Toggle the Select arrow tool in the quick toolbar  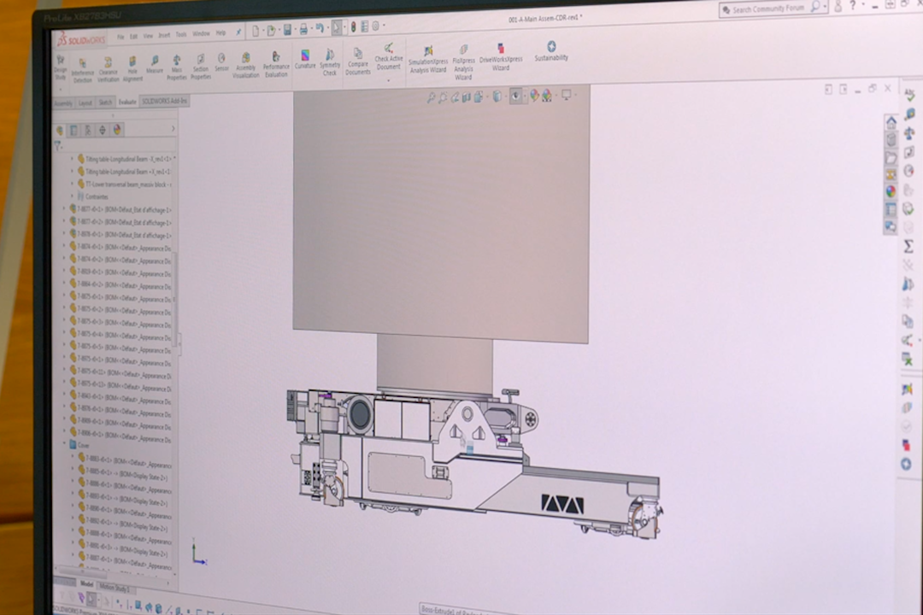pos(336,27)
